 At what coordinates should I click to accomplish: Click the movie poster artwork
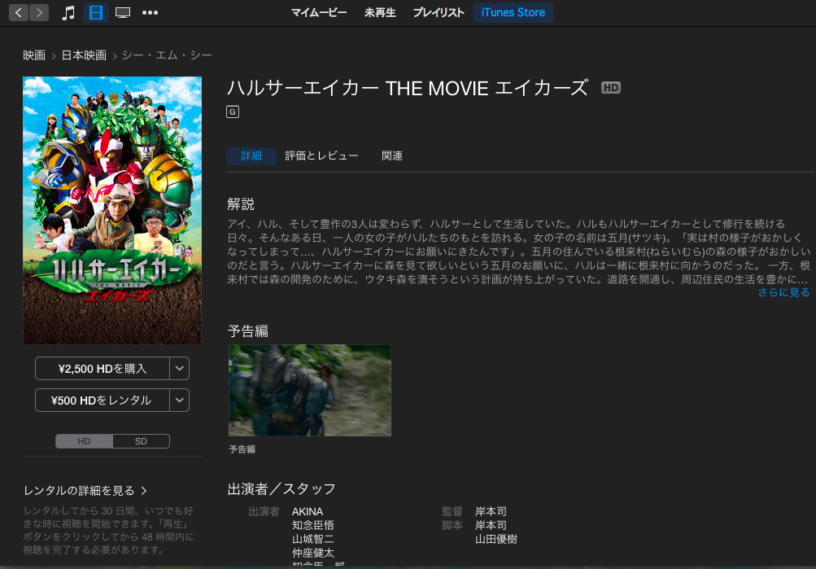point(112,210)
